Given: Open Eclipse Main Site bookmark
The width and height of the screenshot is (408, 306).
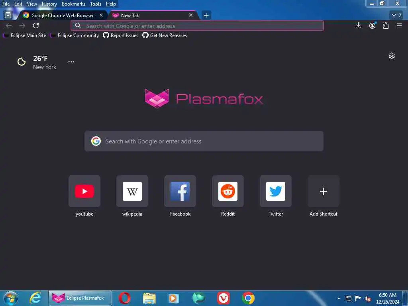Looking at the screenshot, I should pyautogui.click(x=25, y=35).
